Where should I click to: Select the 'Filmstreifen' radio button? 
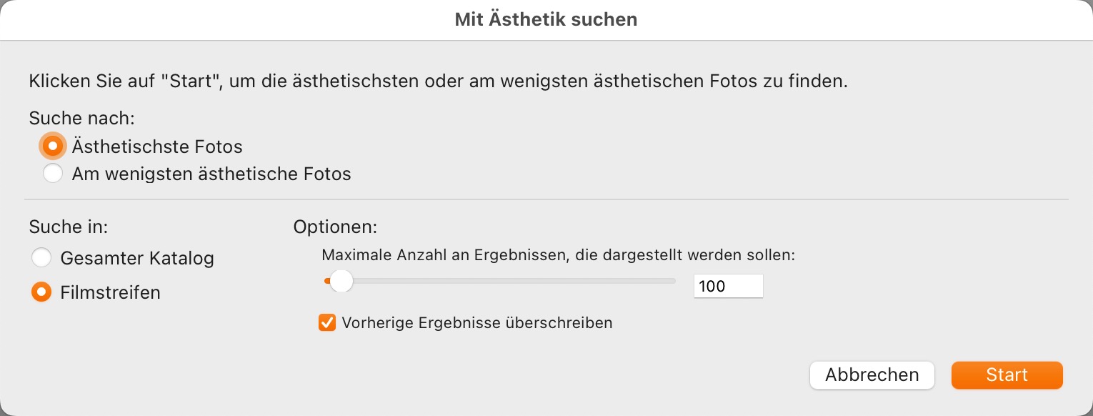pyautogui.click(x=41, y=292)
